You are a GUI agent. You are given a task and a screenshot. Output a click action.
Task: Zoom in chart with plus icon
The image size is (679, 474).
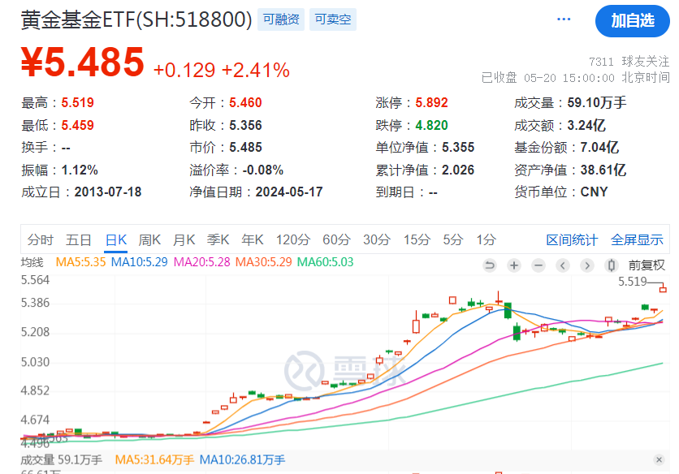coord(514,265)
